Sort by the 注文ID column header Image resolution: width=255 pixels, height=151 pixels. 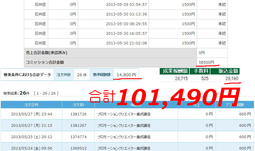point(78,105)
